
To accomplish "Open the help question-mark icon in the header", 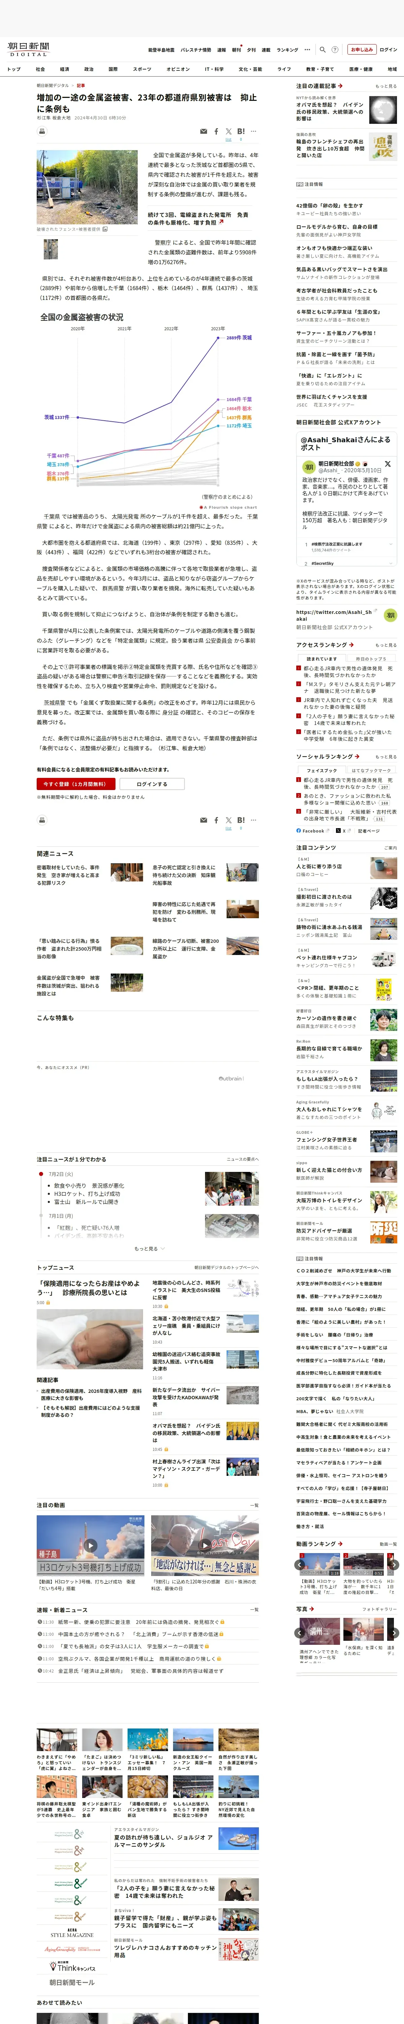I will 334,50.
